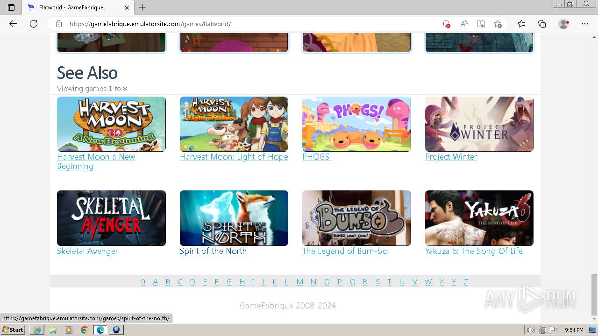Browse games starting with A
The width and height of the screenshot is (598, 336).
coord(156,281)
